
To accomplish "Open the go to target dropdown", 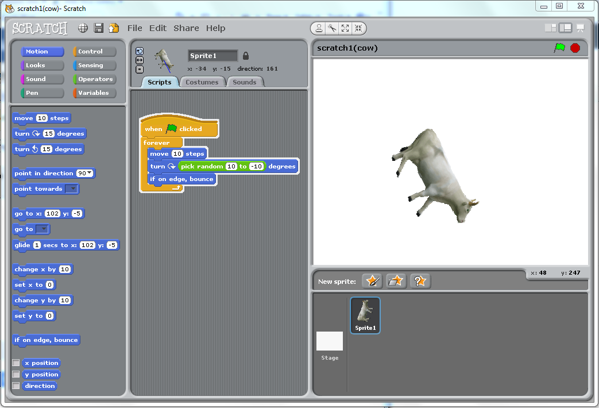I will point(42,229).
